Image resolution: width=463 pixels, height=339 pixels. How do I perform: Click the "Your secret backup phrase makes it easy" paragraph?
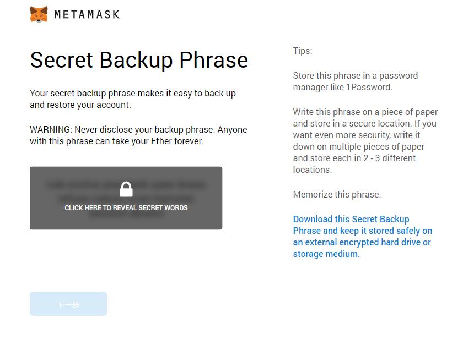(132, 94)
